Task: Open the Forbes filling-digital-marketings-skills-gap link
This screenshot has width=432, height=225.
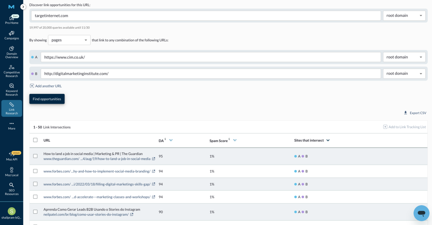Action: pyautogui.click(x=97, y=184)
